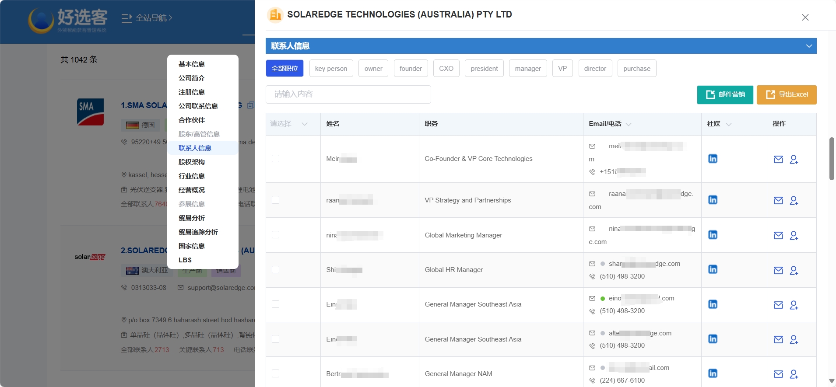Check the VP Strategy and Partnerships row
The image size is (836, 387).
pyautogui.click(x=275, y=200)
